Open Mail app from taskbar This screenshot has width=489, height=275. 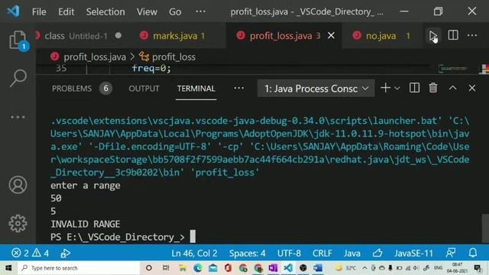tap(213, 268)
